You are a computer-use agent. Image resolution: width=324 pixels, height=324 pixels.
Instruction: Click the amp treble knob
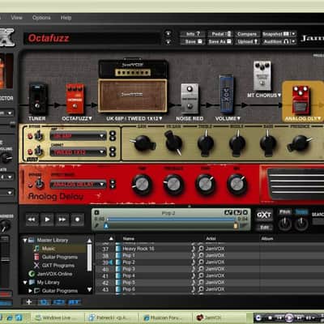coord(206,143)
